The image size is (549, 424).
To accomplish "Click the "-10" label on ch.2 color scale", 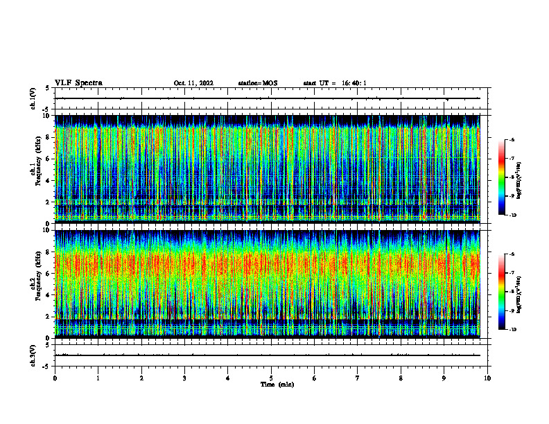I will (512, 330).
